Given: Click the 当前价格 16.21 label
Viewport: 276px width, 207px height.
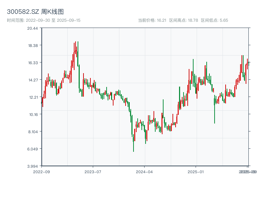Looking at the screenshot, I should [152, 20].
